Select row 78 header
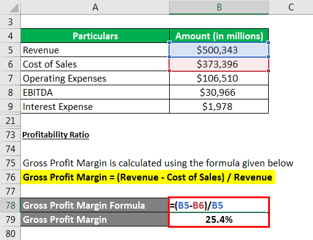This screenshot has height=240, width=313. pos(10,205)
